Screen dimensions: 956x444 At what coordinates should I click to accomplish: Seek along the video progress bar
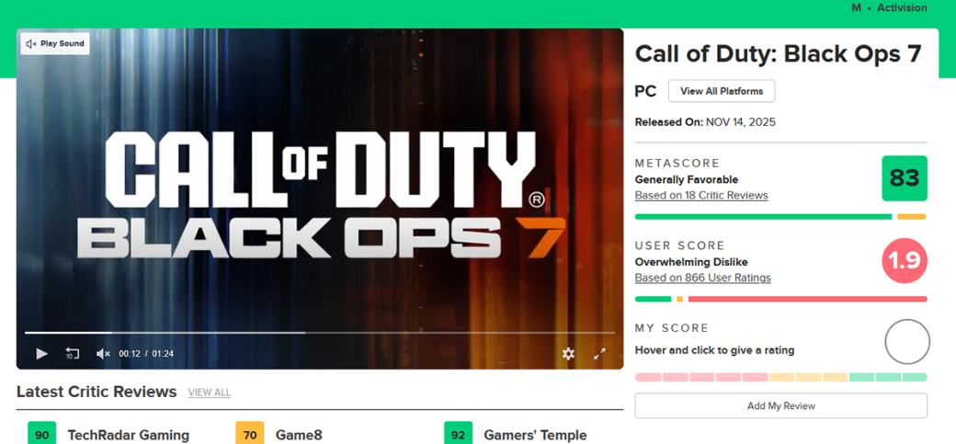[320, 333]
